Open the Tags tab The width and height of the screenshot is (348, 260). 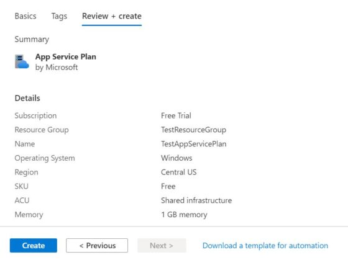[59, 16]
